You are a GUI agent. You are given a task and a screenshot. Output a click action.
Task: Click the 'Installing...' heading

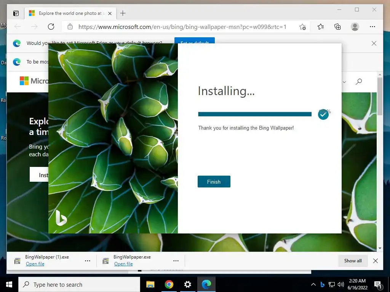(x=226, y=91)
